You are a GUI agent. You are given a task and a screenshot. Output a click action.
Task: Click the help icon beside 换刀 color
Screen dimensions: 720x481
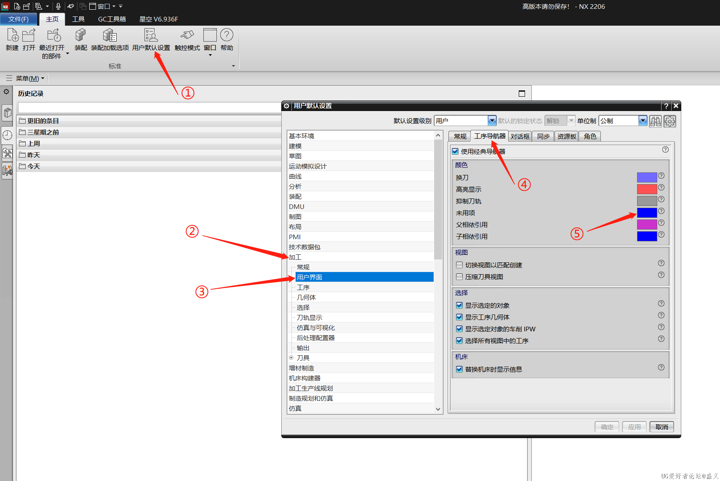click(x=661, y=176)
